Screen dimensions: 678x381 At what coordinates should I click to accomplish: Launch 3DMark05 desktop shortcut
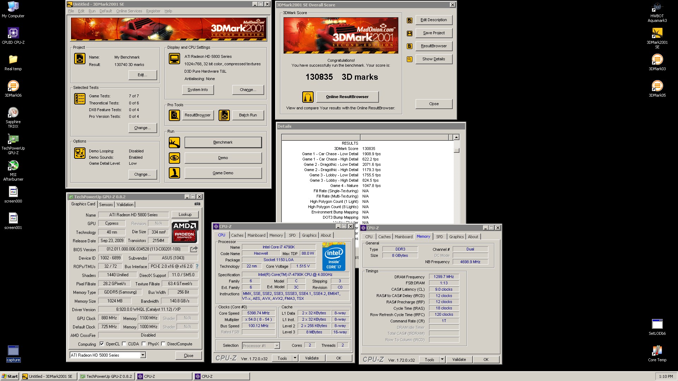(657, 89)
